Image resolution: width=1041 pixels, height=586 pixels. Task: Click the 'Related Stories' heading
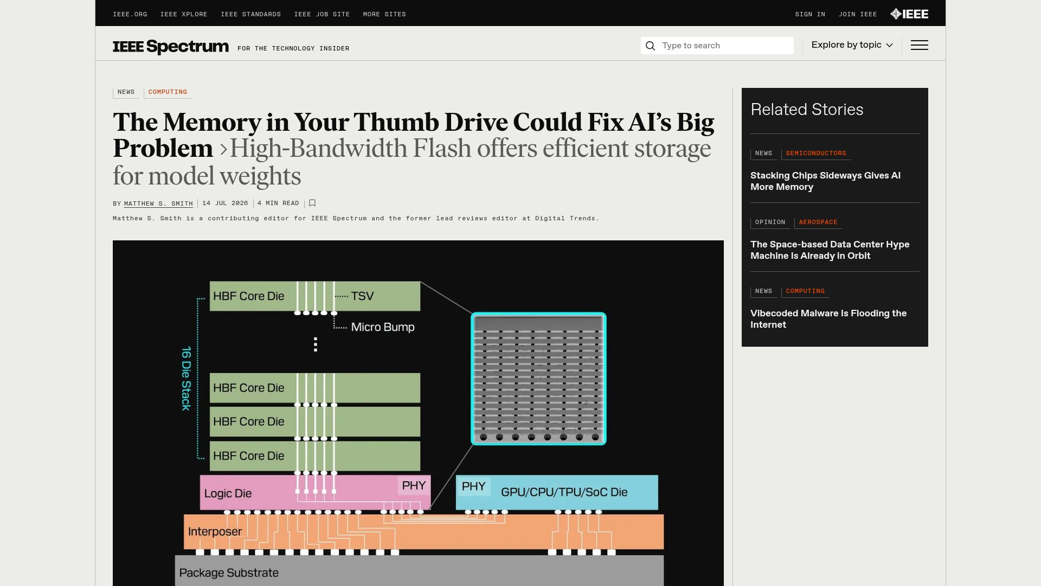pos(807,110)
